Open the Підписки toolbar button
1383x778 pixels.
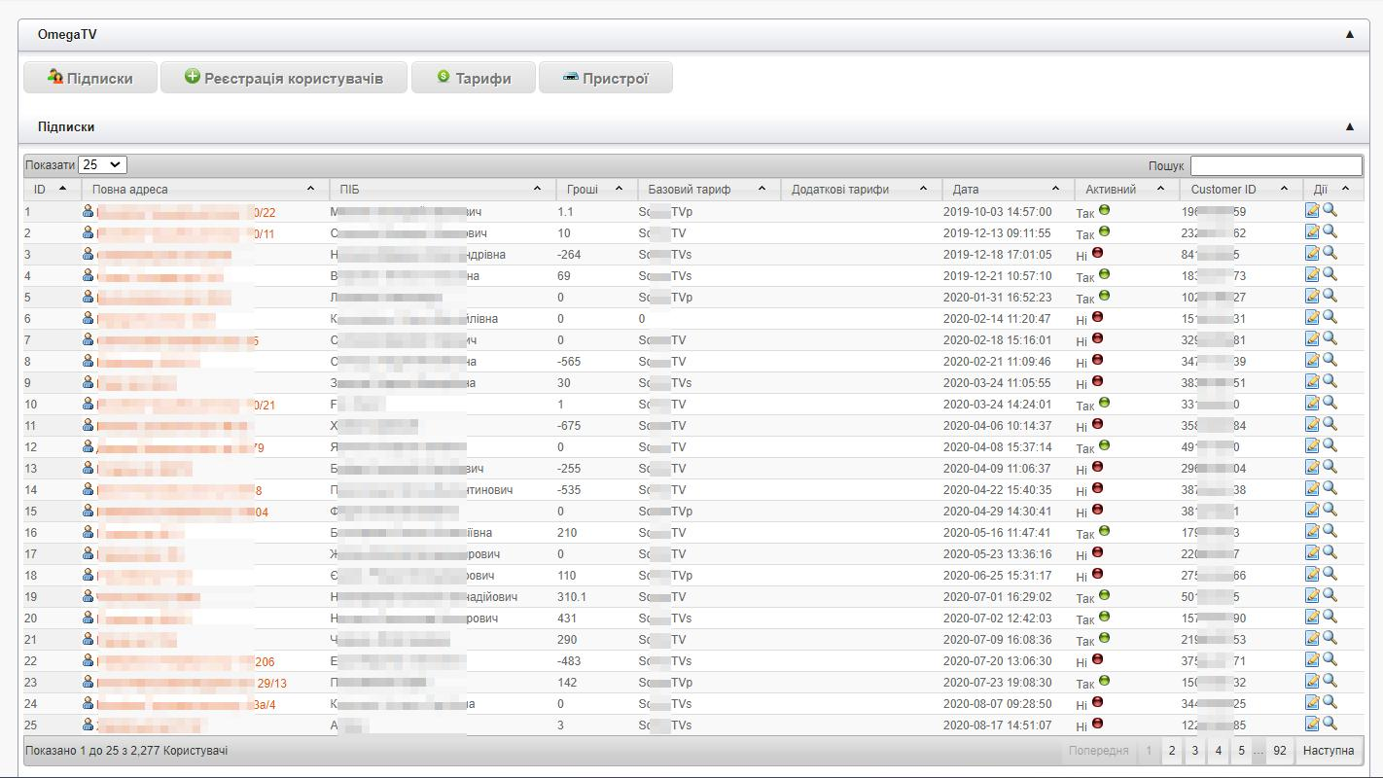tap(90, 78)
